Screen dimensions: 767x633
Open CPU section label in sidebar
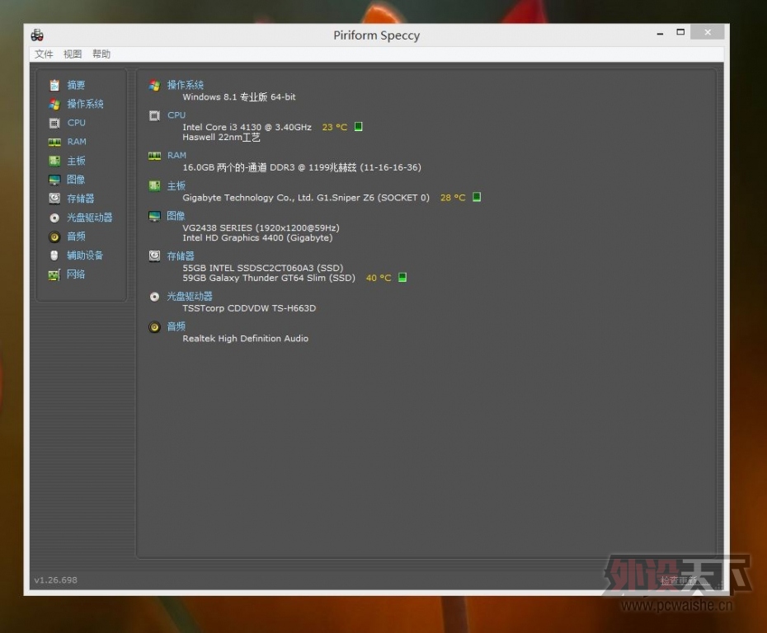(x=77, y=123)
